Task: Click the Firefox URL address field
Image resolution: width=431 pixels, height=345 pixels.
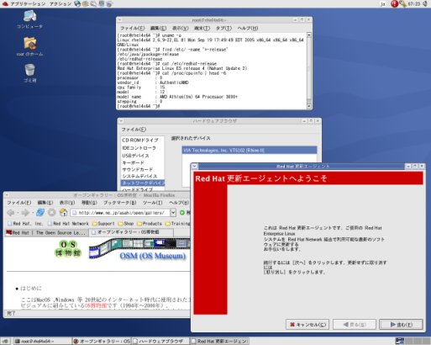Action: pos(120,213)
